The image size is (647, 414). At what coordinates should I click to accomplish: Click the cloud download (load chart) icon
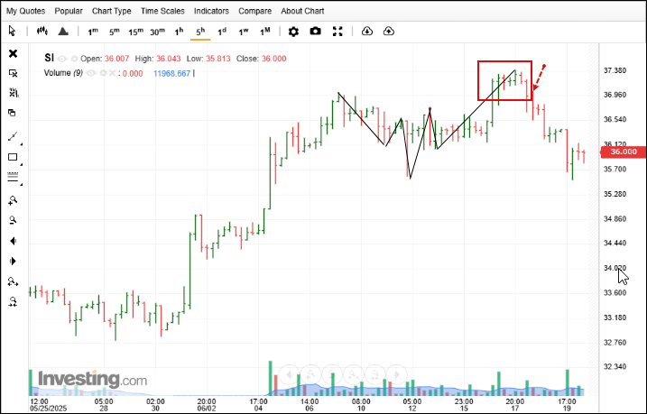pyautogui.click(x=367, y=32)
